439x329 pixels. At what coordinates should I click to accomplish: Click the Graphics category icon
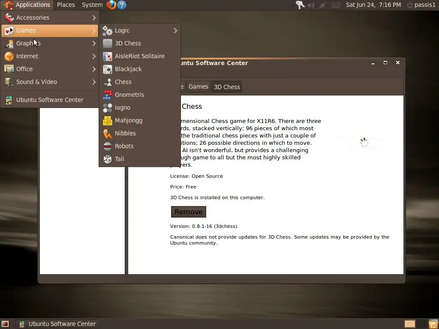(9, 43)
